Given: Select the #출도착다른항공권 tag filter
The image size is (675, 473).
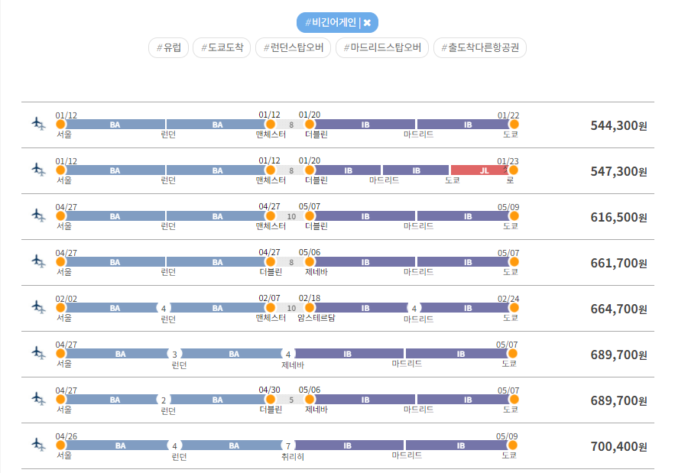Looking at the screenshot, I should pos(479,47).
